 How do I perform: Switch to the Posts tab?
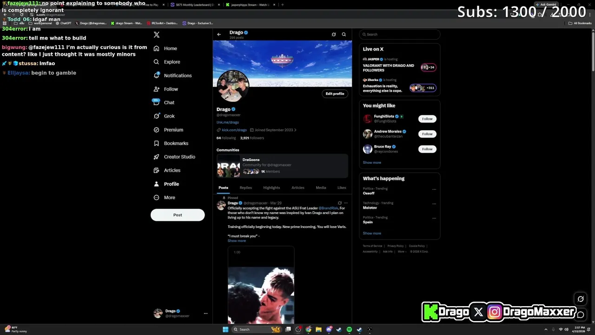coord(223,188)
